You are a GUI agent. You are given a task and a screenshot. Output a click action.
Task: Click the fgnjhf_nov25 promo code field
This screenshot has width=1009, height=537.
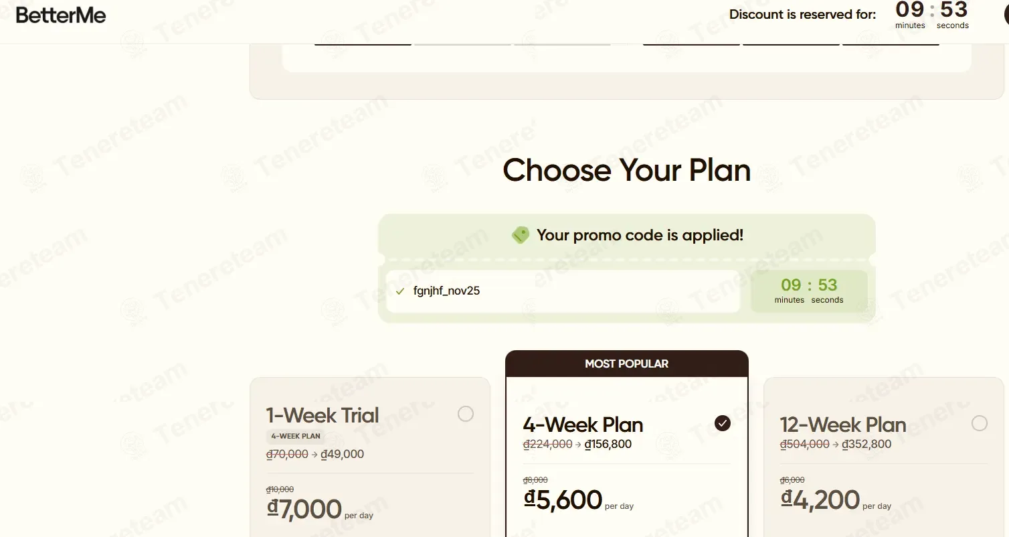562,291
